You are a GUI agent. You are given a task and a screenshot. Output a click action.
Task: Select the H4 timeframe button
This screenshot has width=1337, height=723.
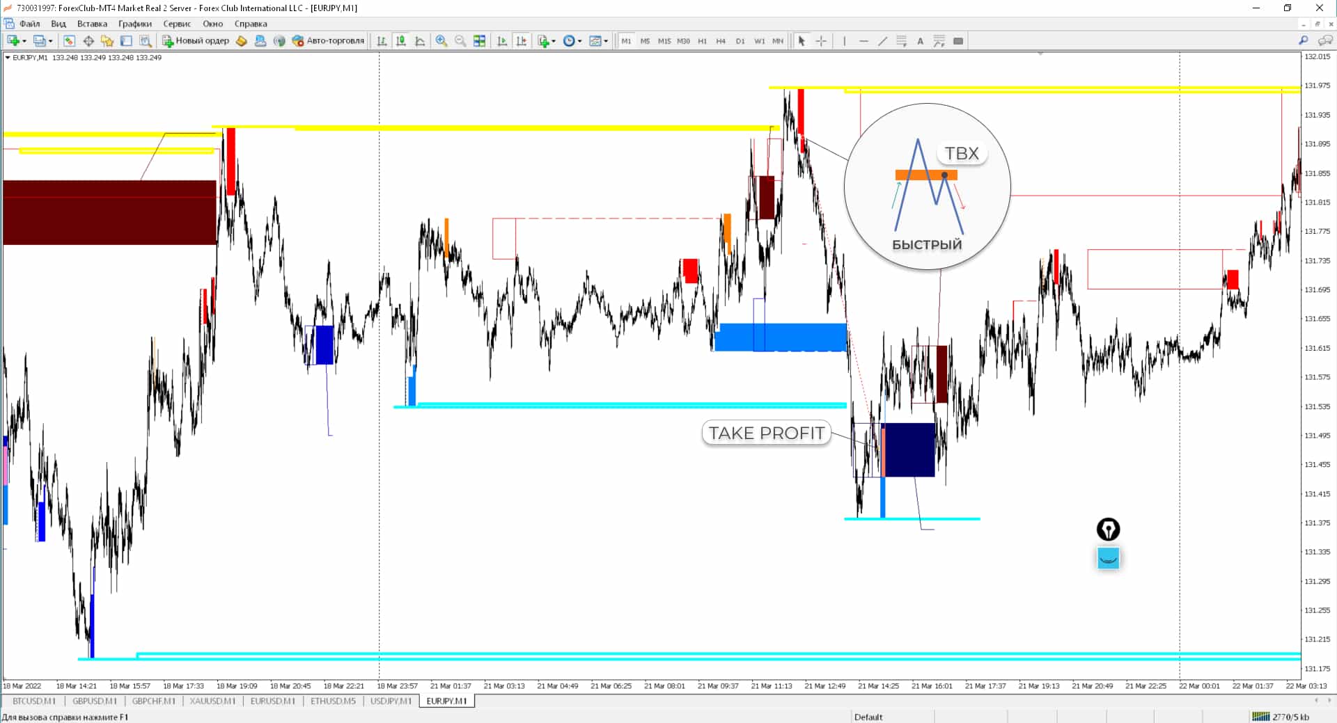point(721,41)
